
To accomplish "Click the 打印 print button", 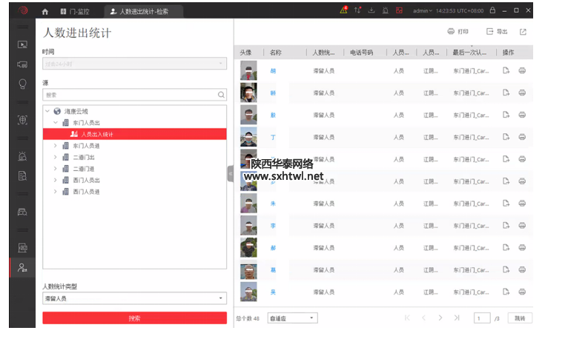I will tap(458, 32).
